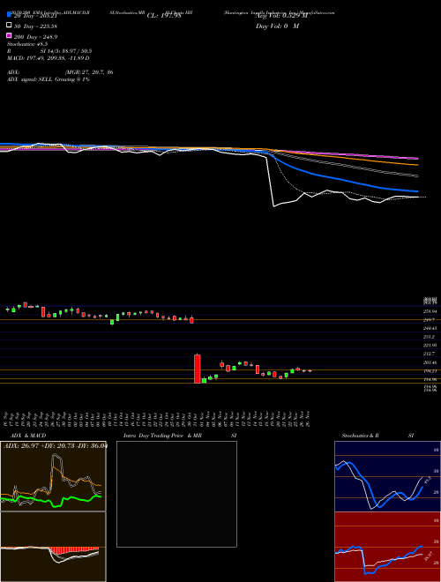Viewport: 441px width, 582px height.
Task: Click the blue 20 Day legend swatch
Action: click(9, 15)
